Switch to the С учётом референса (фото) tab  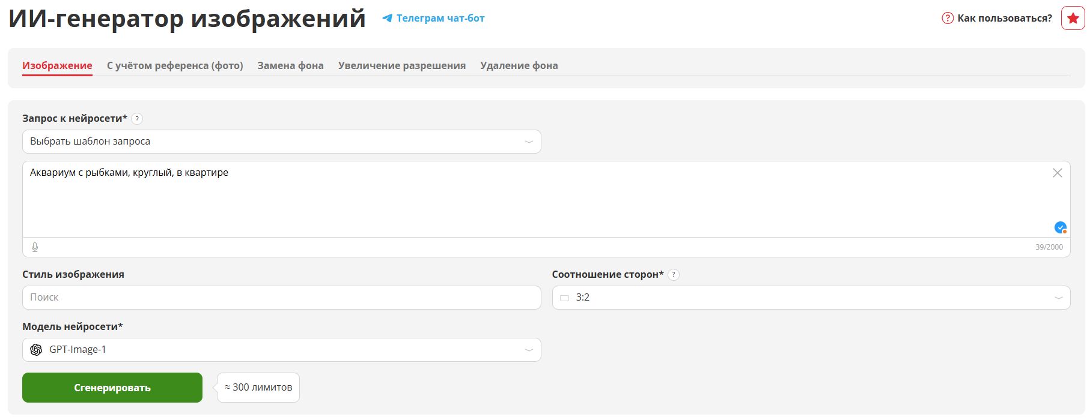point(175,65)
